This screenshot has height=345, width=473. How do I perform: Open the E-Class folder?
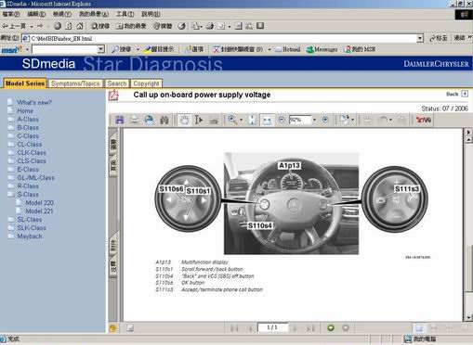pos(28,170)
